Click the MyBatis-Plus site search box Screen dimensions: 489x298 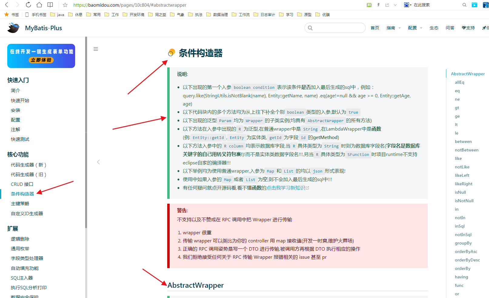pos(335,28)
